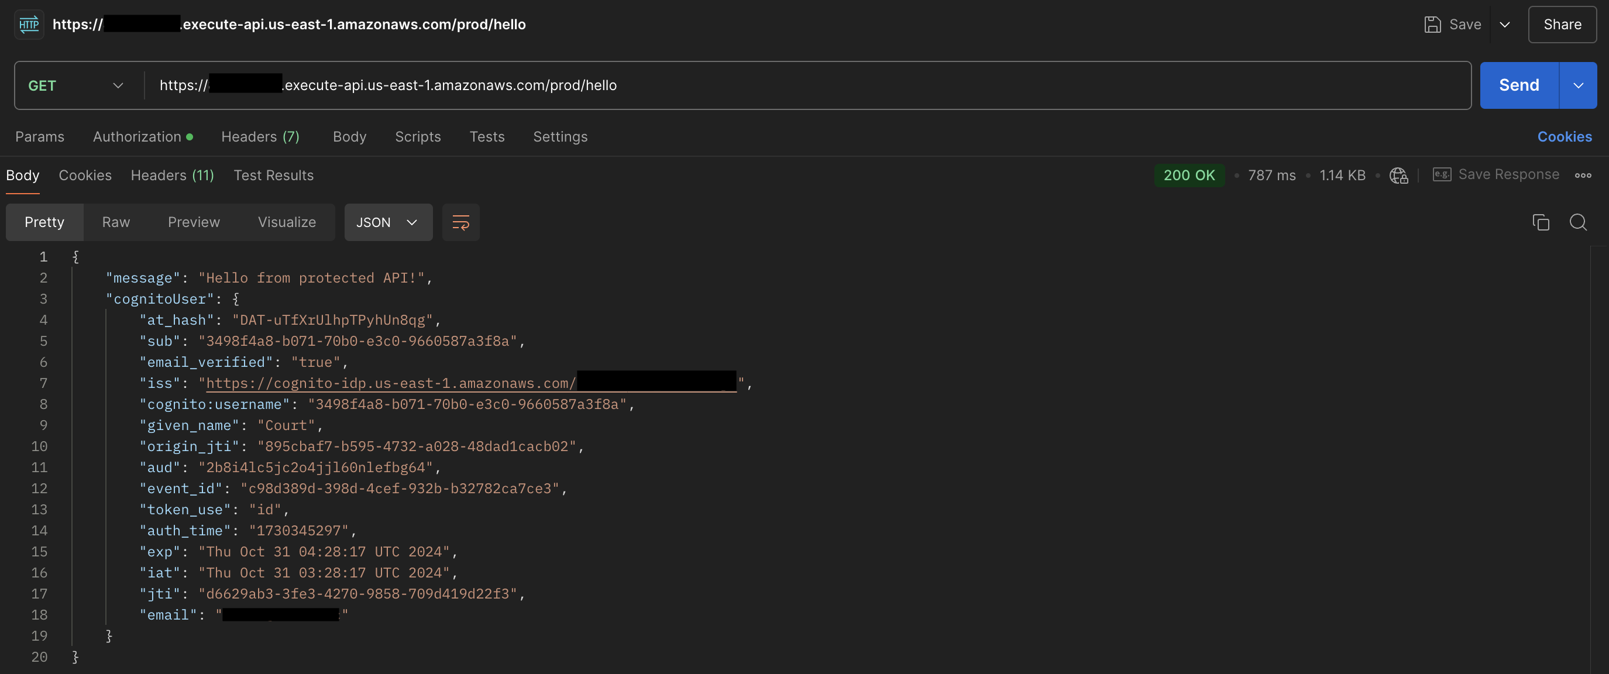The width and height of the screenshot is (1609, 674).
Task: Click the "origin_jti" key
Action: (x=189, y=446)
